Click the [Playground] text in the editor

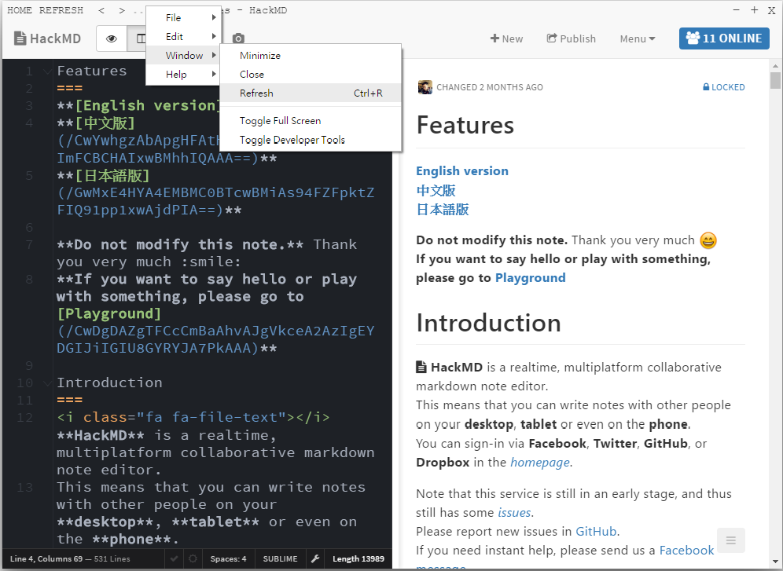pos(108,313)
